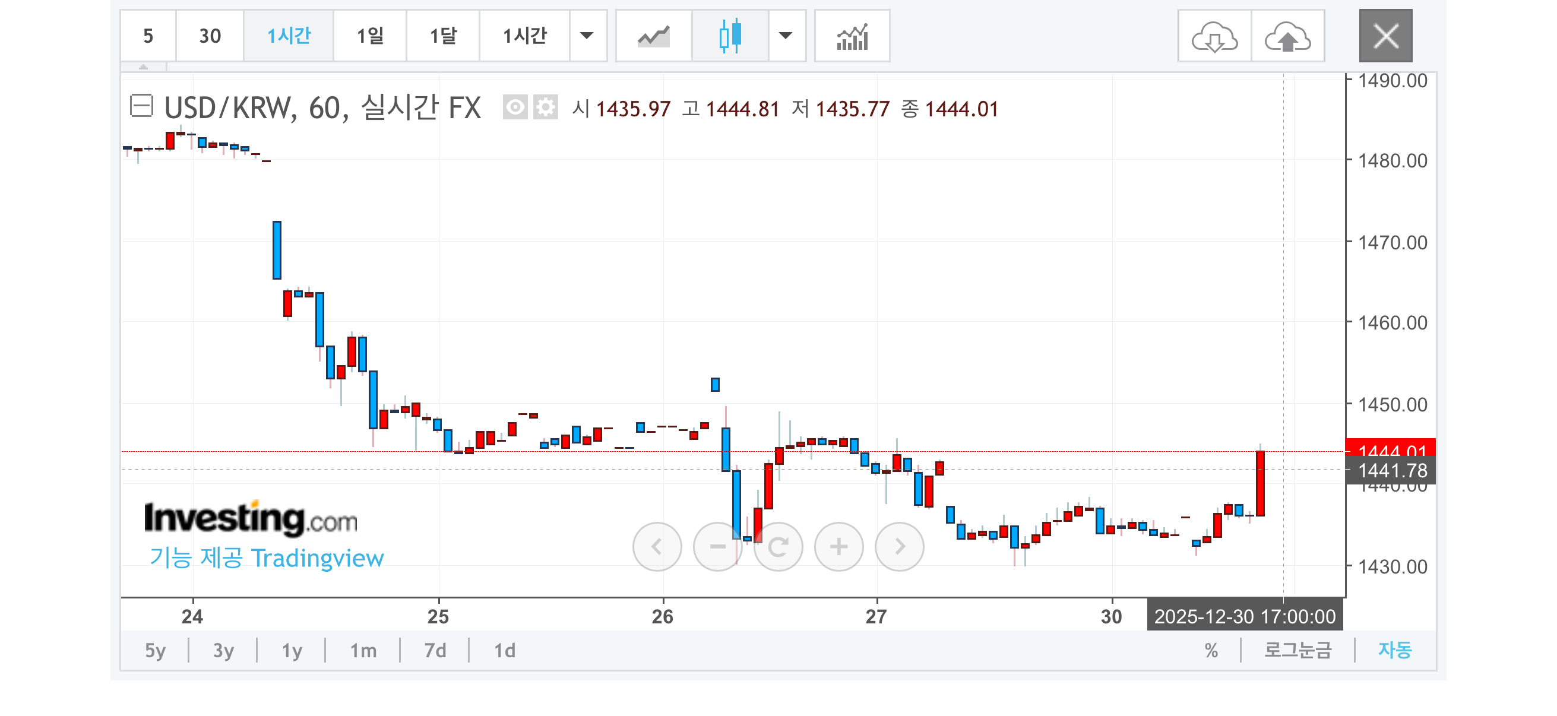
Task: Click date label 26 on time axis
Action: (x=663, y=616)
